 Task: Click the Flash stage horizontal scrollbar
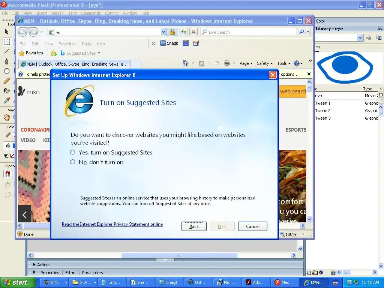(x=180, y=255)
